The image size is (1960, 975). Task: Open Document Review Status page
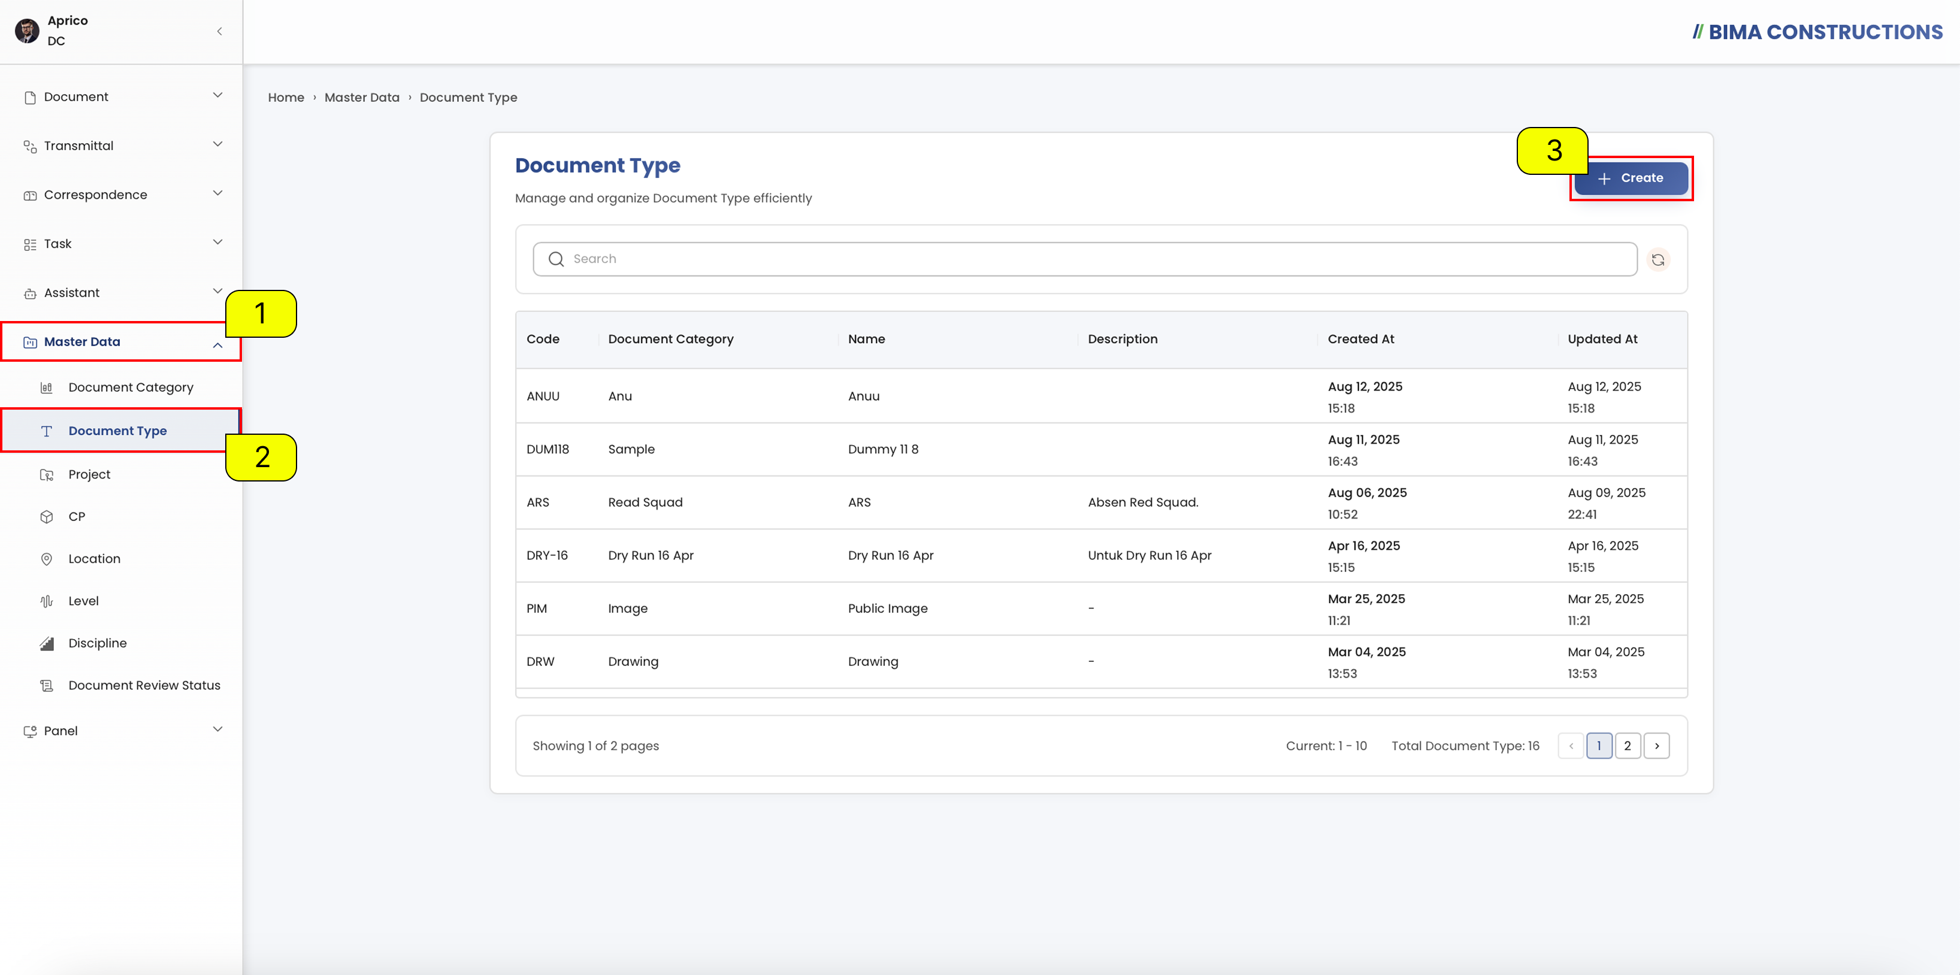point(122,686)
